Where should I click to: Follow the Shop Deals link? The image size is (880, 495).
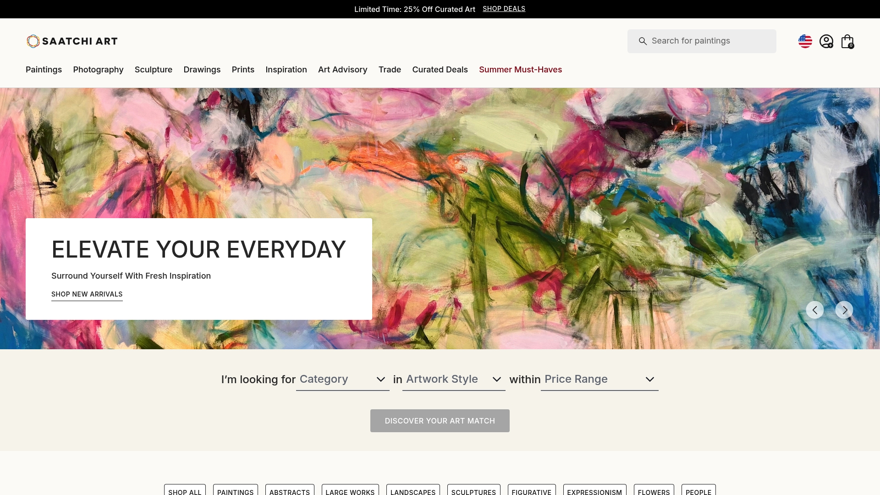click(504, 9)
